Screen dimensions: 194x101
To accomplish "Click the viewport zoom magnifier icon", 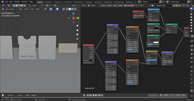I will click(77, 26).
